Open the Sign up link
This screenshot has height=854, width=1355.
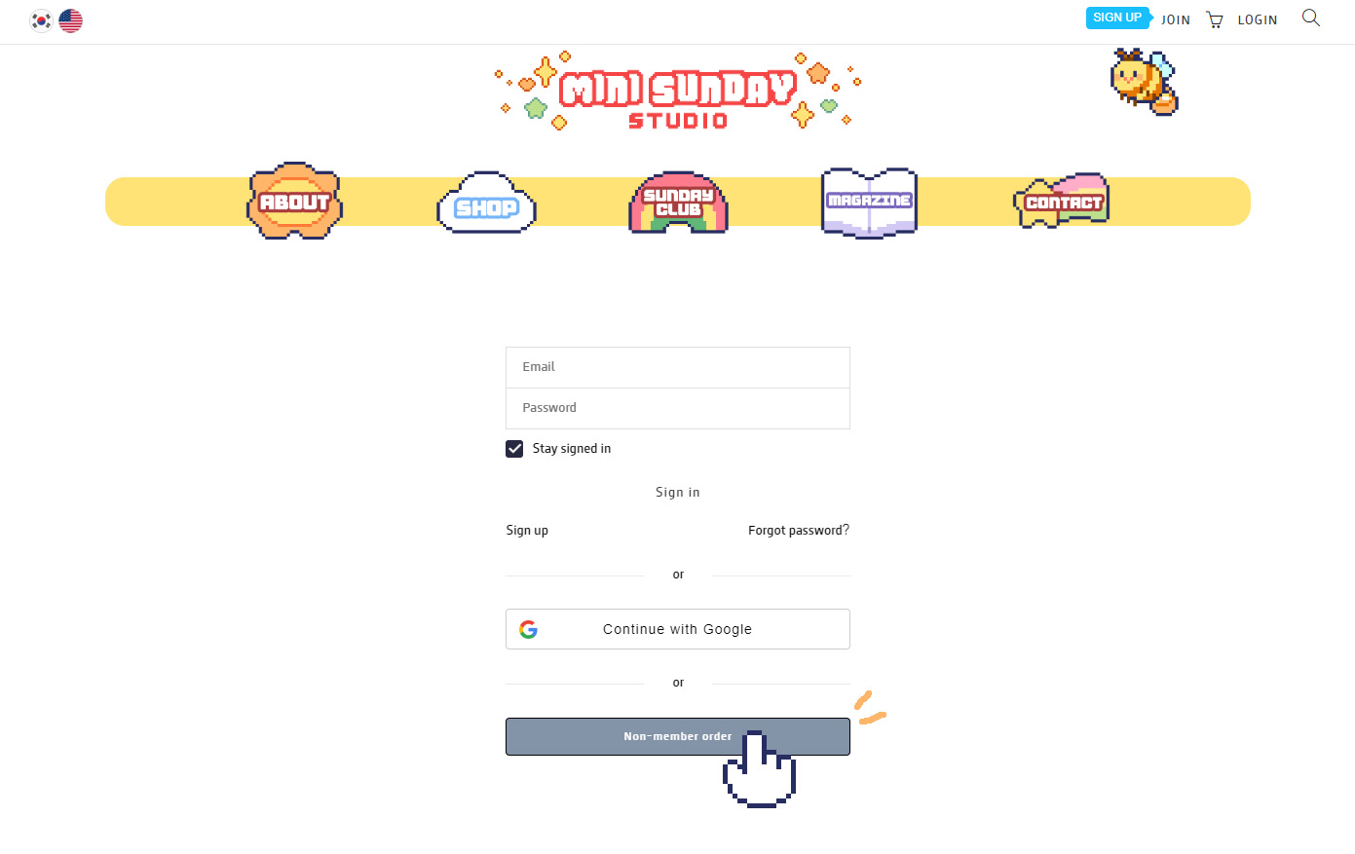tap(527, 531)
